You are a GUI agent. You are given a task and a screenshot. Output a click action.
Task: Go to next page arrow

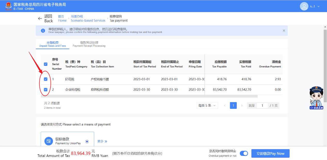(x=242, y=105)
